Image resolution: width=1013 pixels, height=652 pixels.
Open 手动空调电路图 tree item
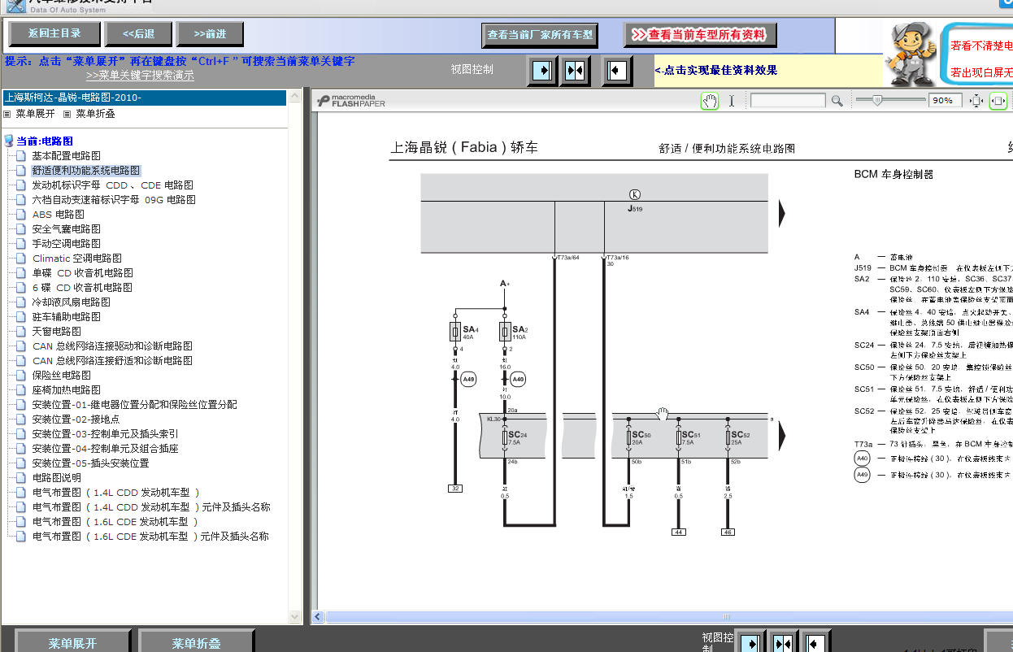pos(67,244)
